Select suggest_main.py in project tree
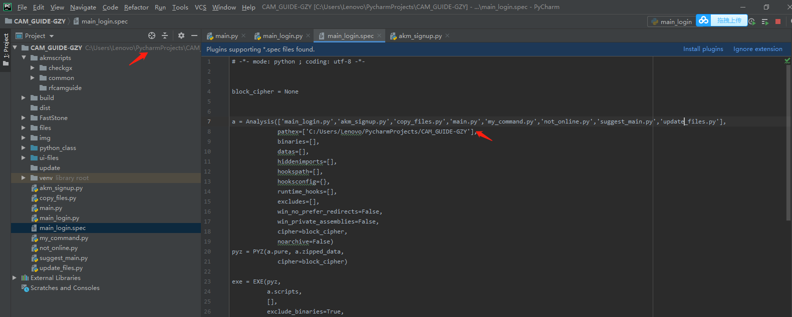This screenshot has height=317, width=792. [64, 258]
